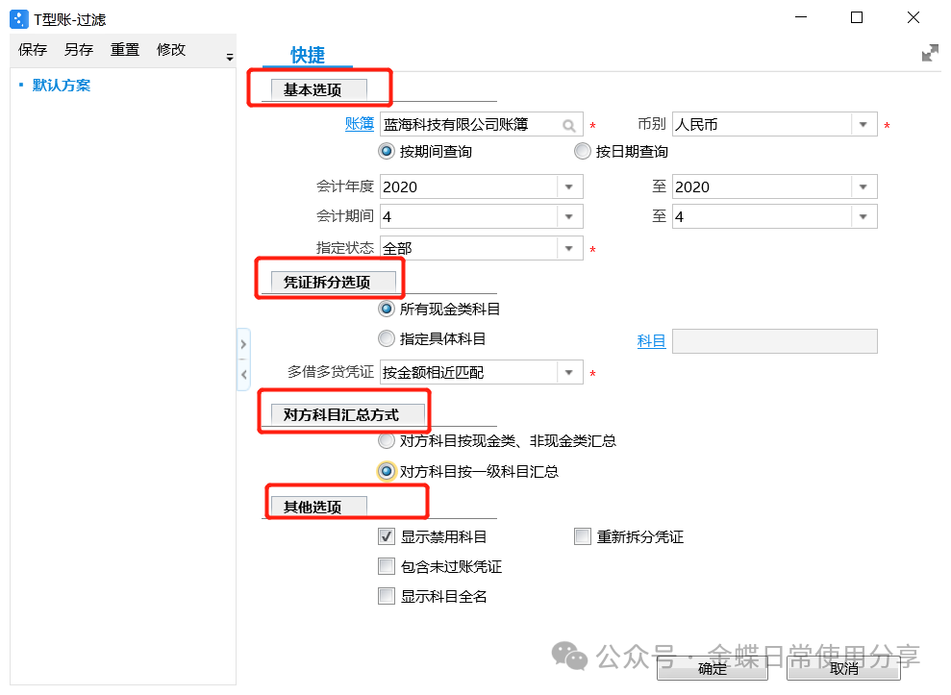Open the 币别 currency dropdown

pyautogui.click(x=863, y=125)
